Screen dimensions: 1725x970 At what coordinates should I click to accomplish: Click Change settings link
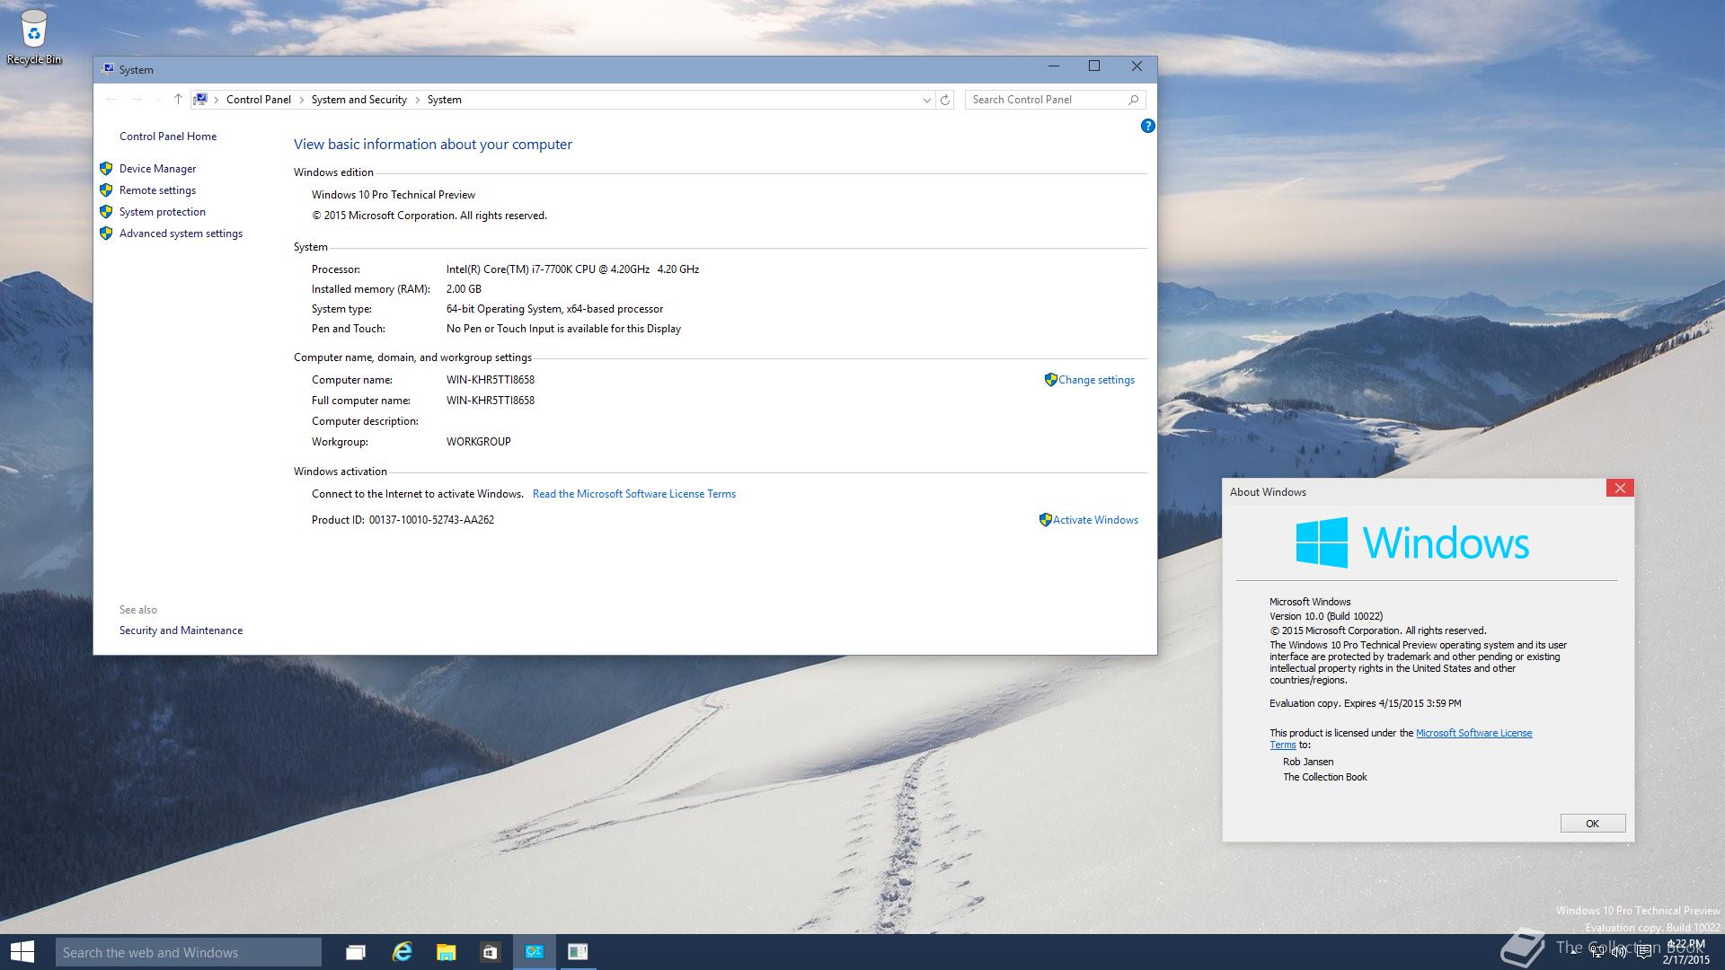(x=1096, y=380)
